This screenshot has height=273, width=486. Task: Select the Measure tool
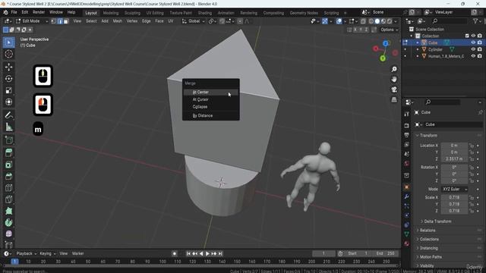point(8,127)
